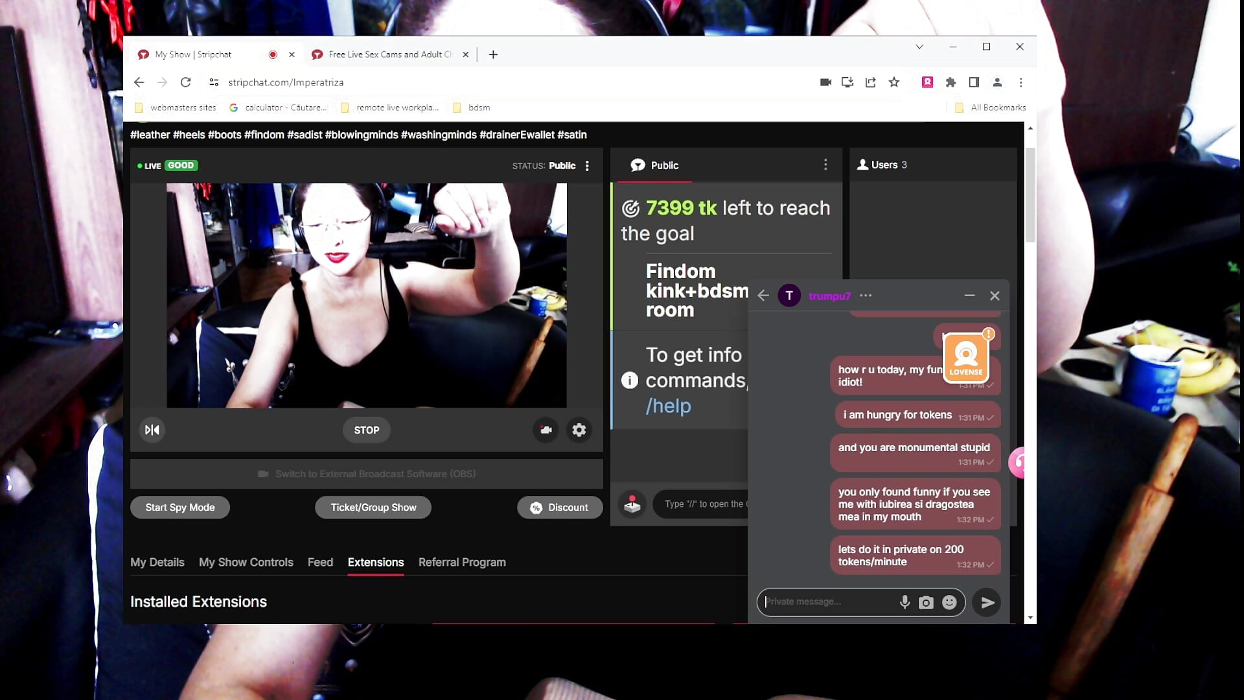The width and height of the screenshot is (1244, 700).
Task: Open a new browser tab
Action: click(x=493, y=54)
